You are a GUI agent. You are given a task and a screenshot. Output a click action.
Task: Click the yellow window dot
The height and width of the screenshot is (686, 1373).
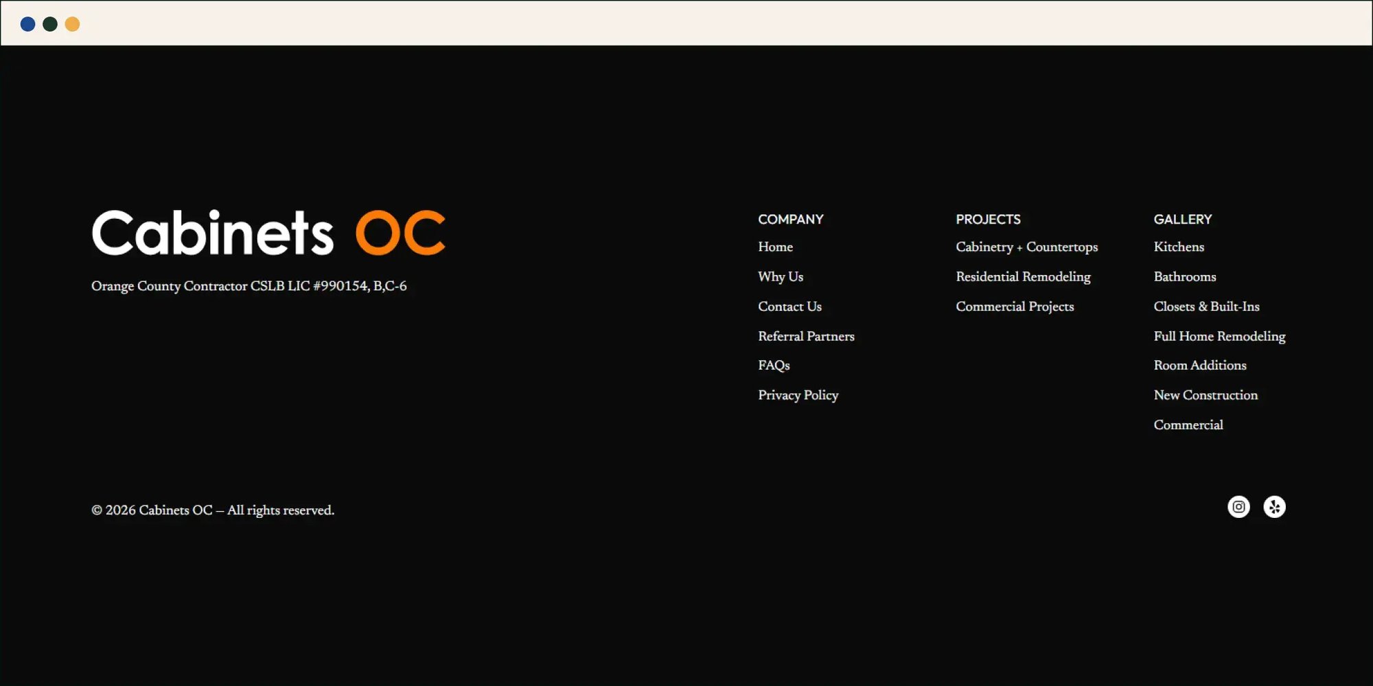72,24
